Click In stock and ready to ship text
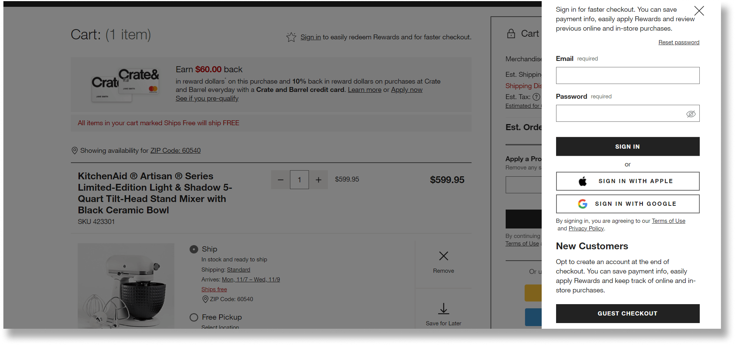The image size is (735, 345). 234,260
